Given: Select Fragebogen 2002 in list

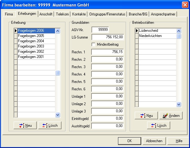Looking at the screenshot, I should pyautogui.click(x=36, y=51).
